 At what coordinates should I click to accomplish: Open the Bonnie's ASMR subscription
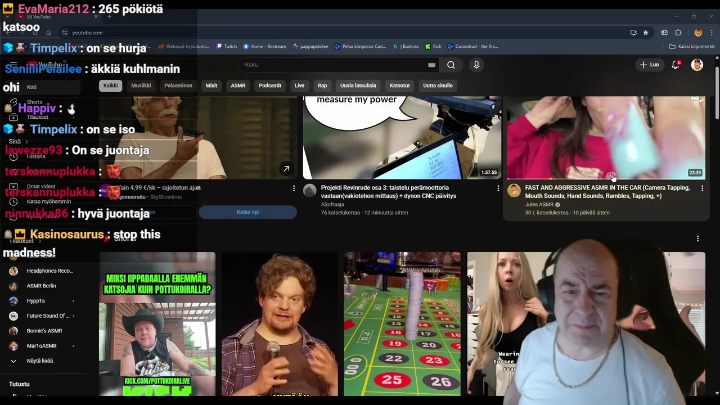[42, 331]
